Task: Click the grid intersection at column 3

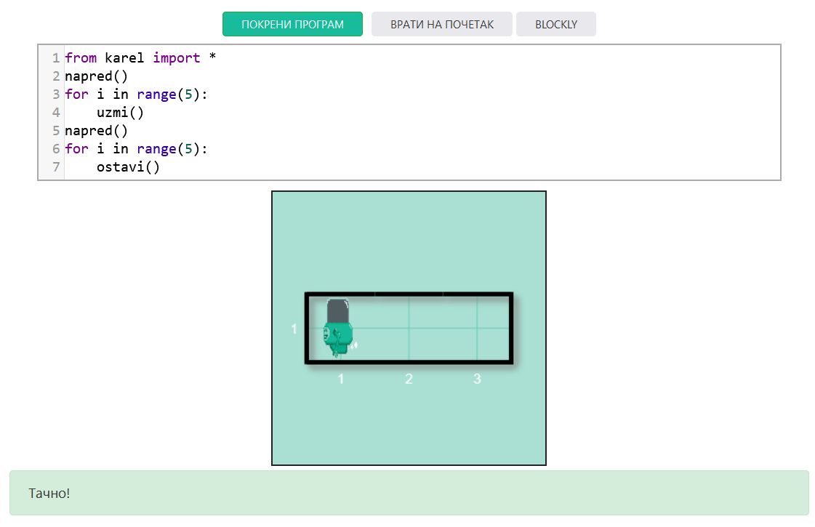Action: (477, 328)
